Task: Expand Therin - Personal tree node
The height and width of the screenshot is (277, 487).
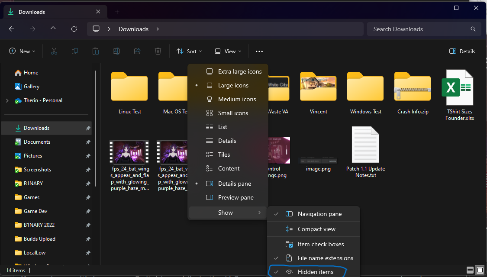Action: point(7,100)
